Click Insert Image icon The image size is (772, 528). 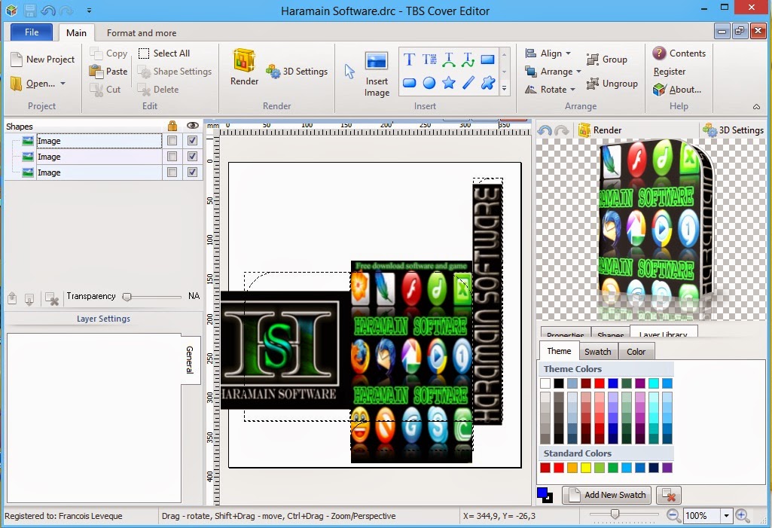tap(377, 74)
